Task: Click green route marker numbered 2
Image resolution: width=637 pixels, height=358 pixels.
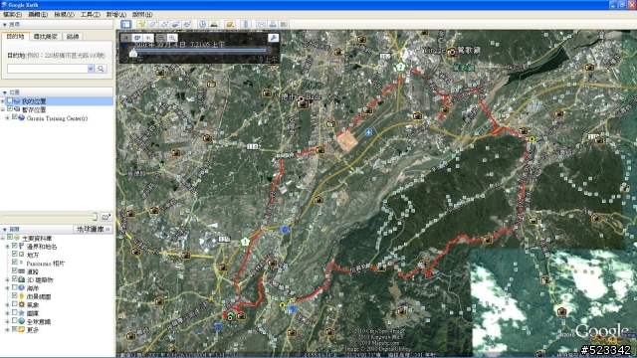Action: coord(401,67)
